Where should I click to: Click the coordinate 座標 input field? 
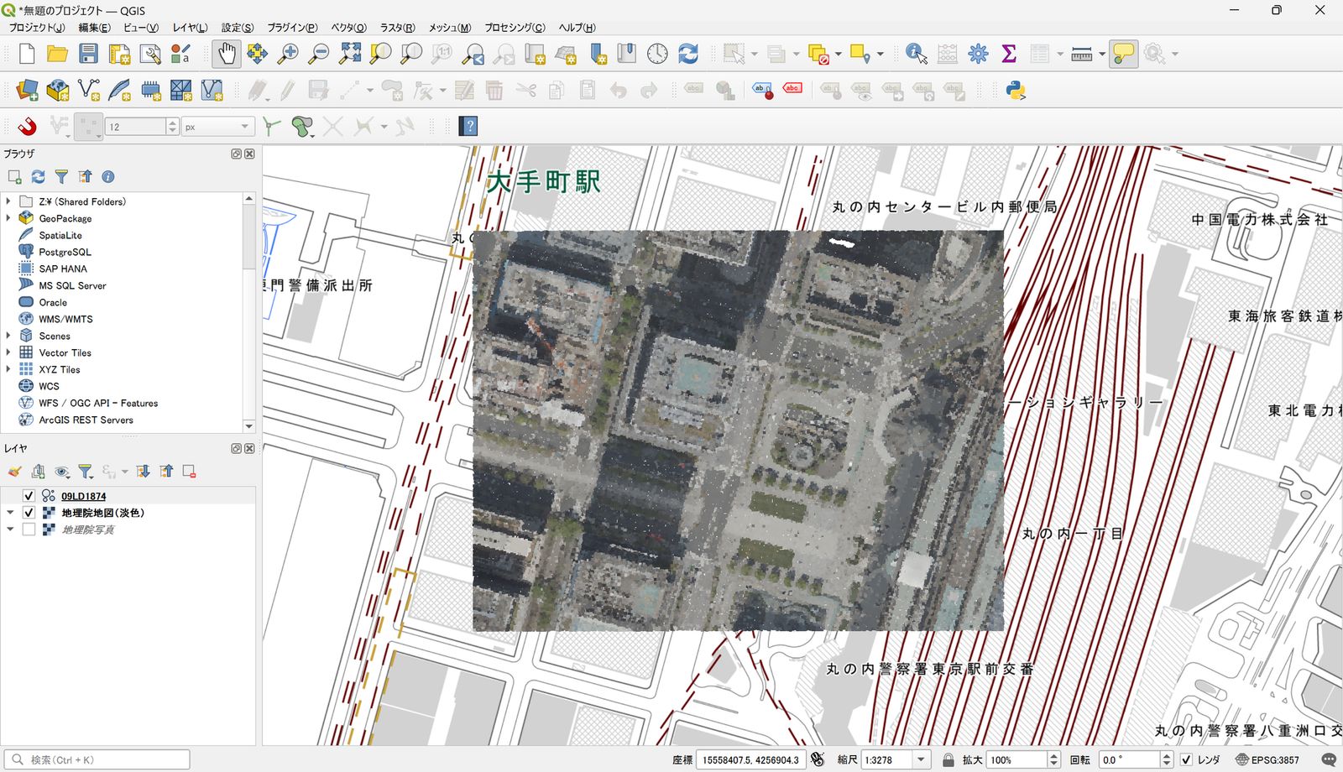[x=751, y=759]
